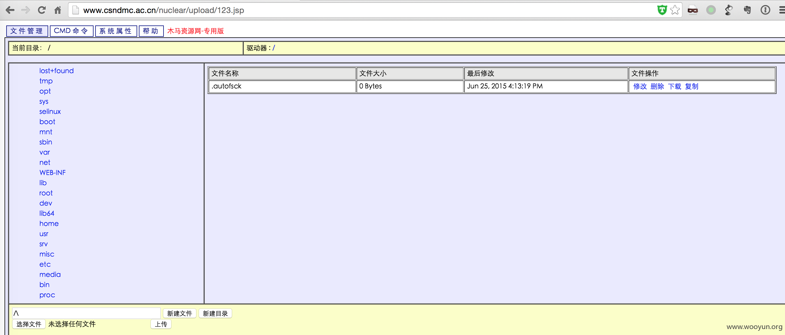Click the browser forward arrow
785x335 pixels.
[x=26, y=10]
